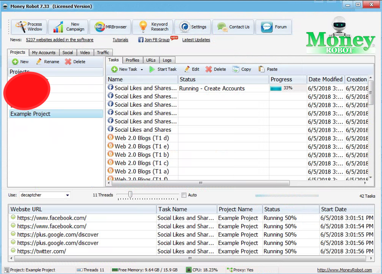Sort by the Progress column header
The image size is (382, 274).
(288, 79)
